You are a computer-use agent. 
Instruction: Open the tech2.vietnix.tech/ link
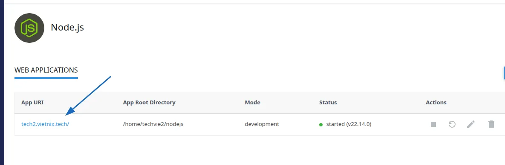(x=45, y=124)
